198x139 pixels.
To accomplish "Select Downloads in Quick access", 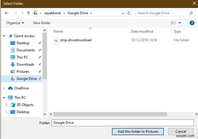I will click(25, 64).
